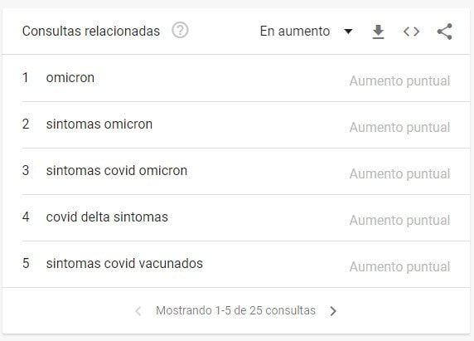
Task: Click Aumento puntual for sintomas omicron
Action: [399, 128]
